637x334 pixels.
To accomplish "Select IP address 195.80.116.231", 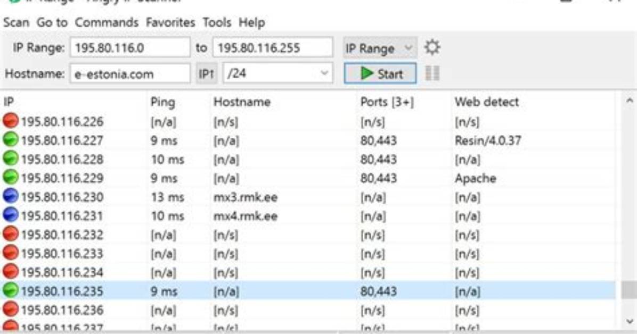I will tap(62, 216).
